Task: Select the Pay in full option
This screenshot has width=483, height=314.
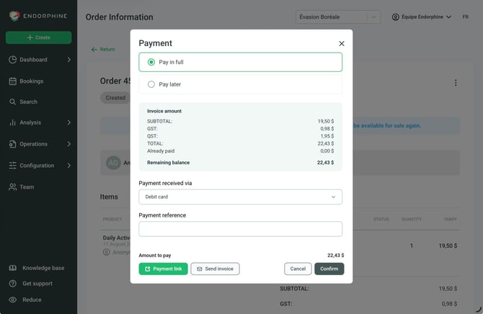Action: 240,62
